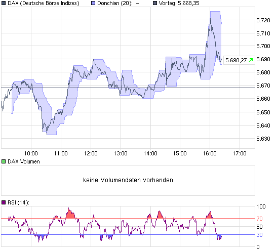This screenshot has width=276, height=251.
Task: Click the DAX Volumen panel title
Action: [x=24, y=161]
